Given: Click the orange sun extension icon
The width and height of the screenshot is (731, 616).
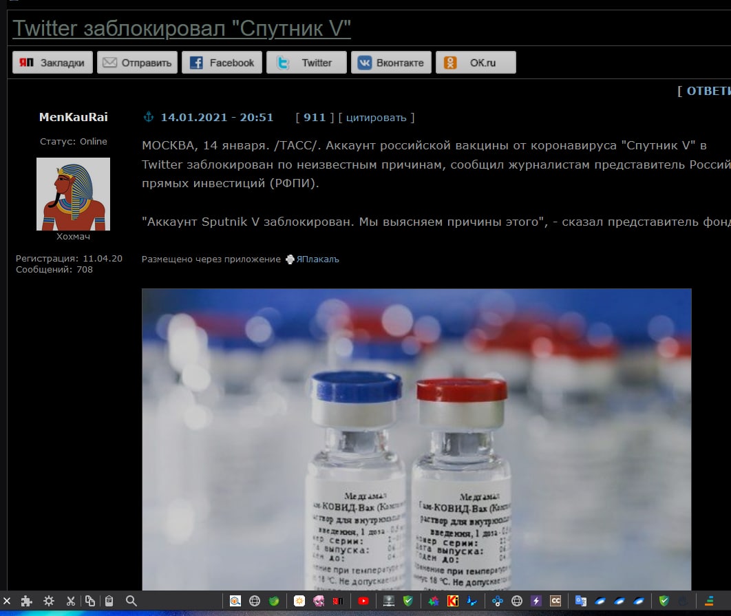Looking at the screenshot, I should click(x=299, y=601).
